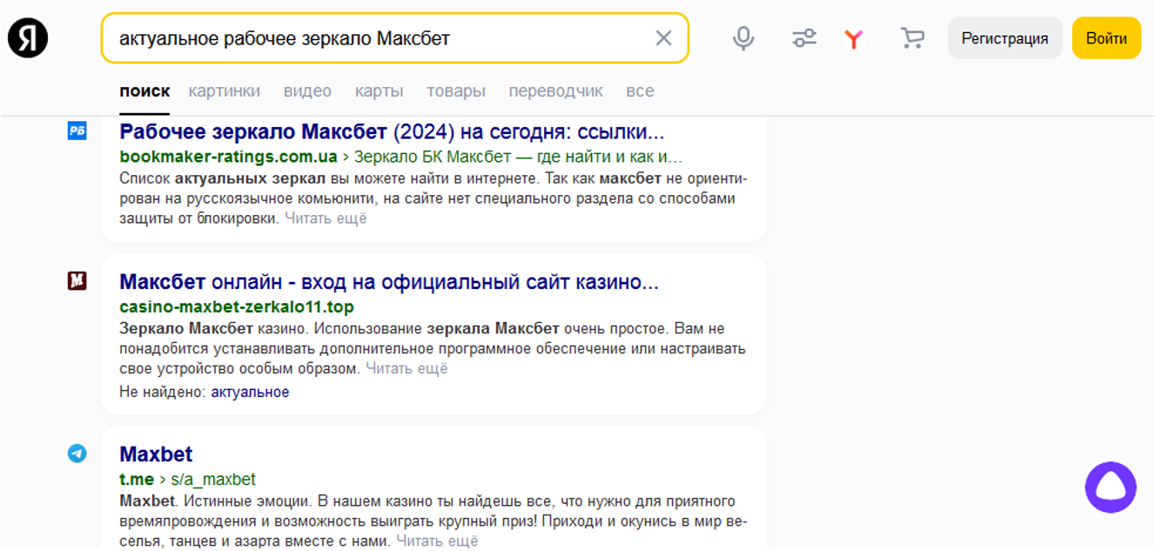The width and height of the screenshot is (1156, 551).
Task: Select the поиск tab
Action: click(x=144, y=91)
